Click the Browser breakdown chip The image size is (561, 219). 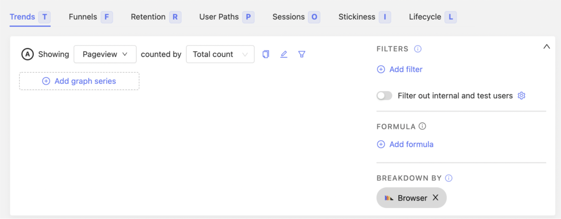pos(406,198)
